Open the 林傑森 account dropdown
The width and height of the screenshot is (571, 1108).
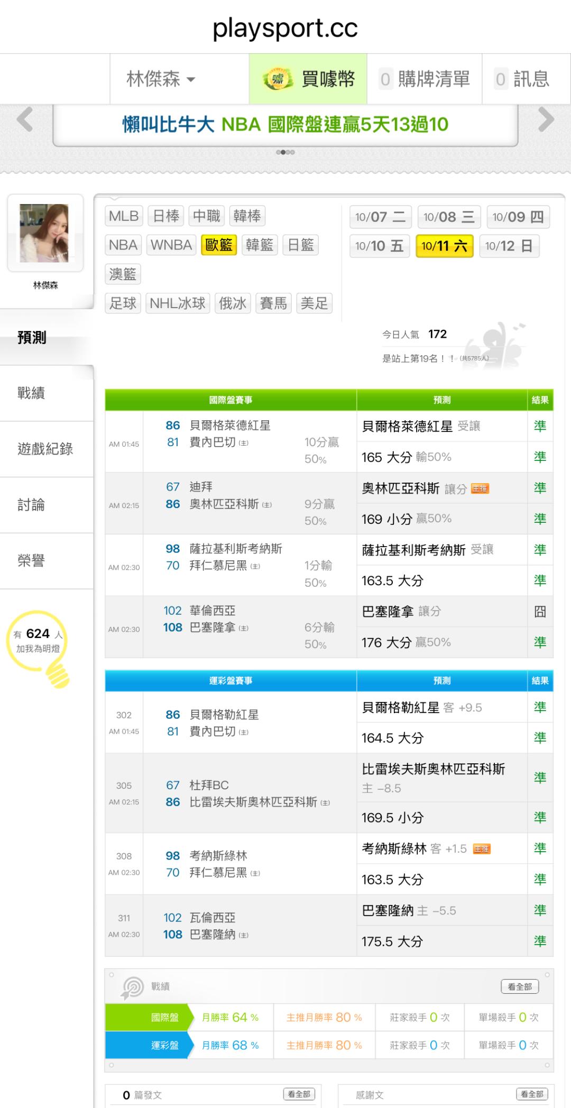161,79
